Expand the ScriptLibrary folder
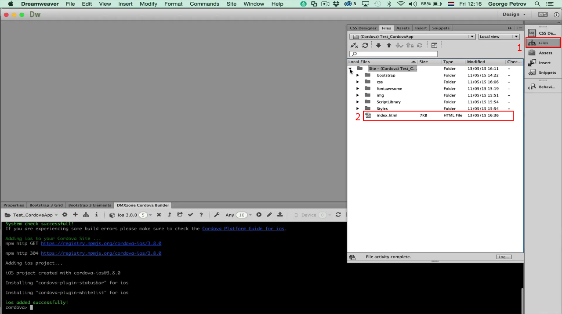 pos(358,102)
